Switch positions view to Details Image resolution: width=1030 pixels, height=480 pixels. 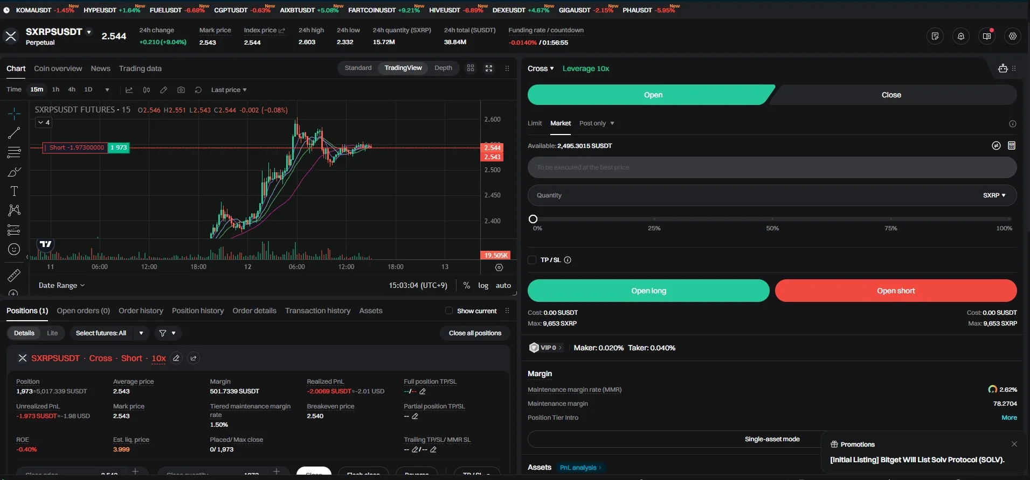(24, 333)
